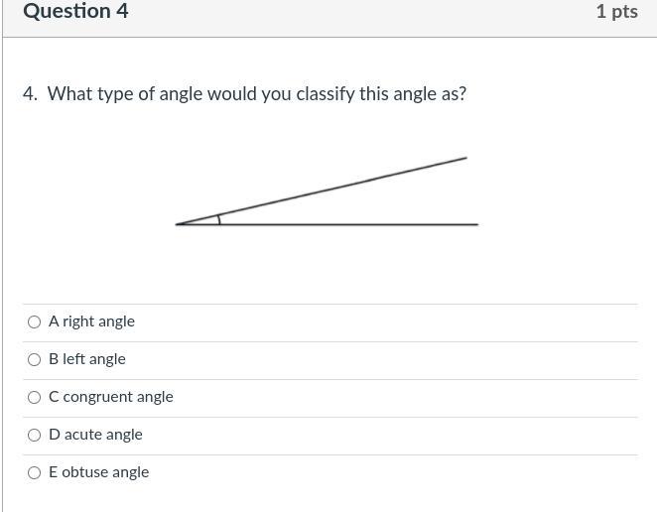Click the right end of the horizontal ray
This screenshot has width=657, height=512.
click(x=475, y=224)
